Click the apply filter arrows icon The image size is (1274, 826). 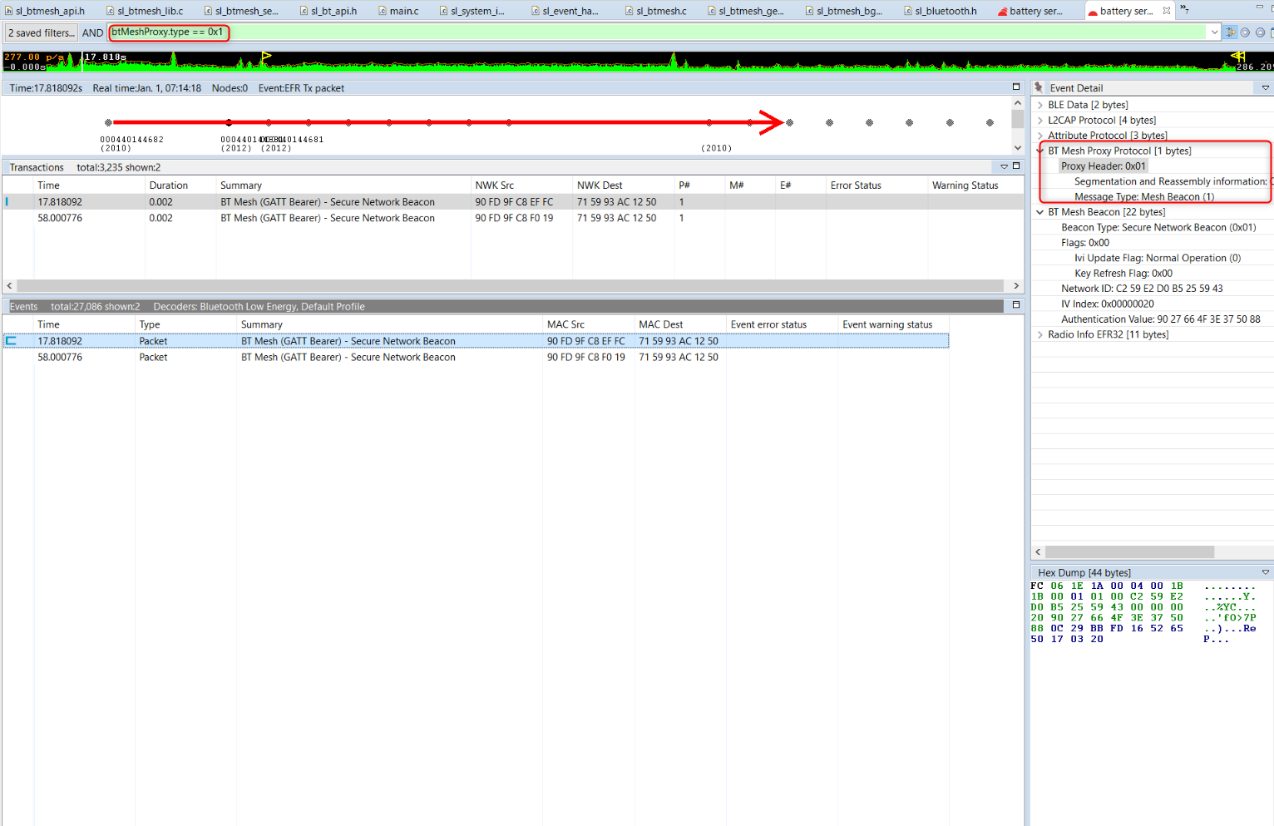[x=1231, y=32]
